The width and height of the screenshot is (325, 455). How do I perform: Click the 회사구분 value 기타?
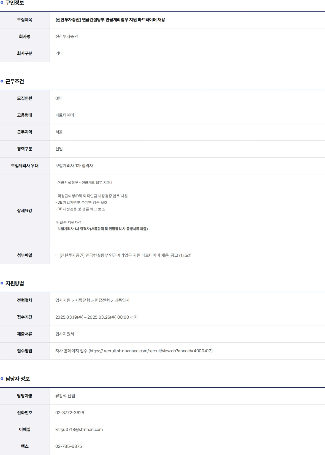59,54
